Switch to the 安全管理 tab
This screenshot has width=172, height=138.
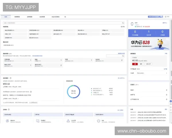(42, 17)
